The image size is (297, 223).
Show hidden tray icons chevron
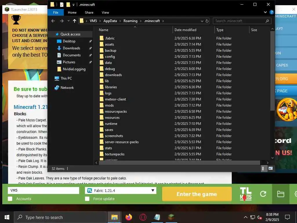click(x=245, y=217)
